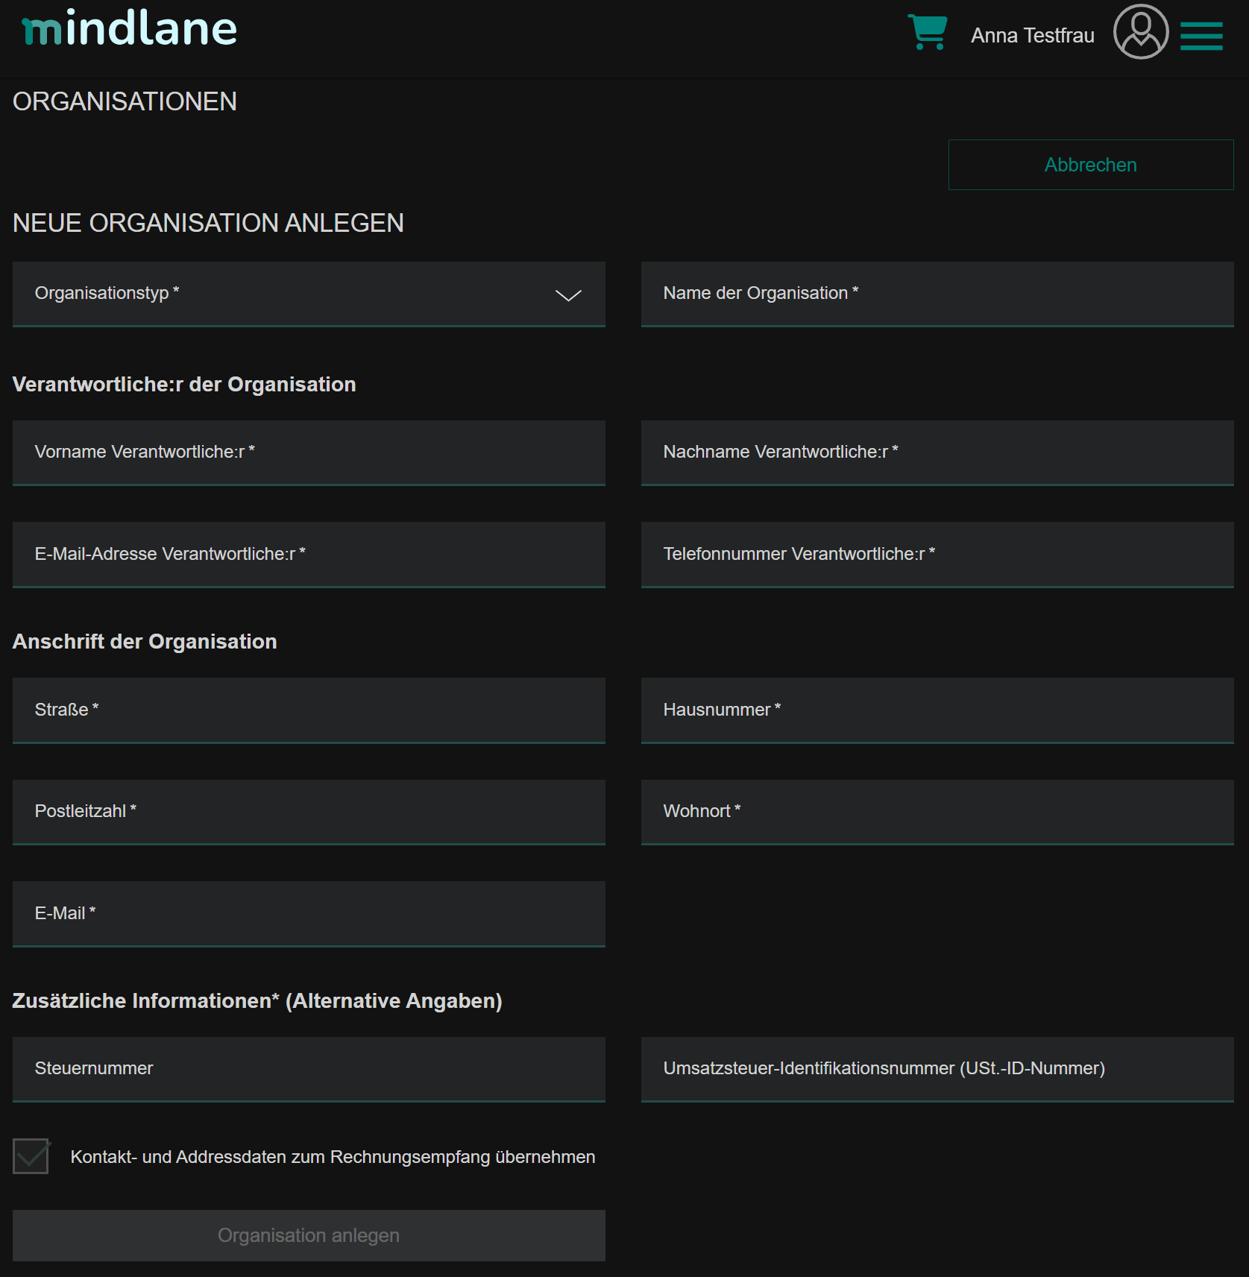Open the hamburger menu
Screen dimensions: 1249x1277
coord(1201,36)
